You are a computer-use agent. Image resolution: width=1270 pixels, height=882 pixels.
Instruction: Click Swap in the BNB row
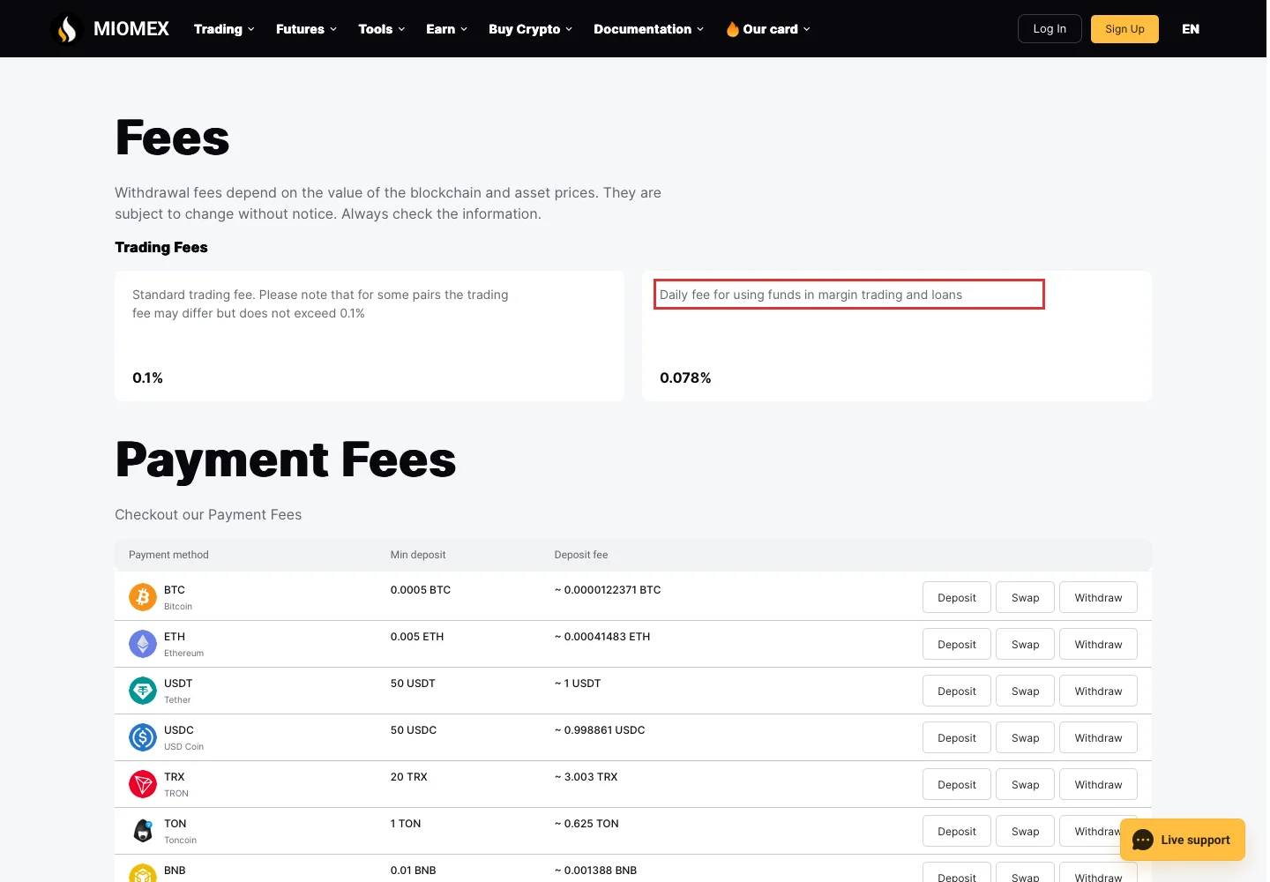point(1025,873)
